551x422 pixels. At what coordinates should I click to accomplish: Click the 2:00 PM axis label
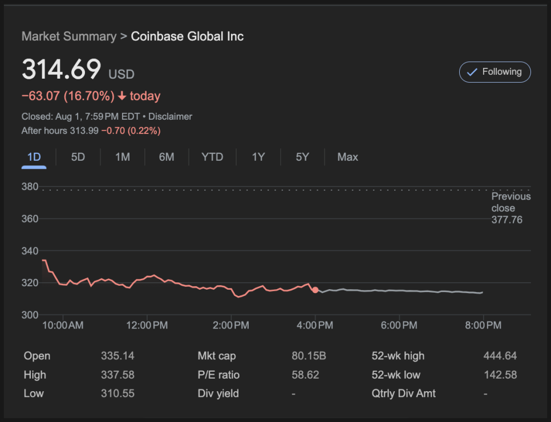click(231, 326)
